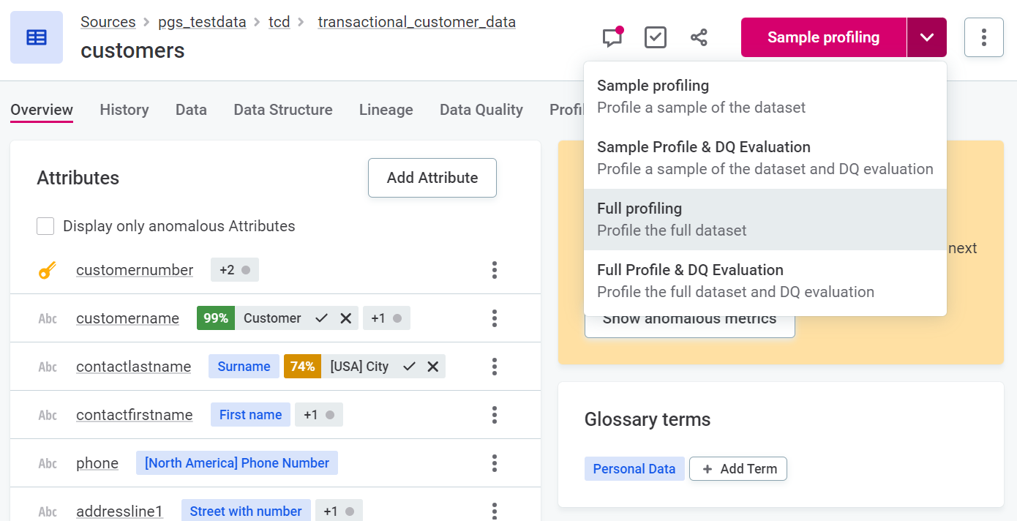Reject the [USA] City suggestion X
Viewport: 1017px width, 521px height.
433,367
